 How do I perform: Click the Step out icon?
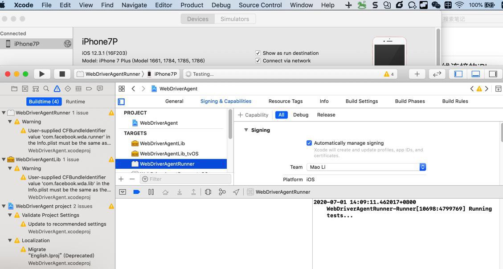(x=193, y=192)
